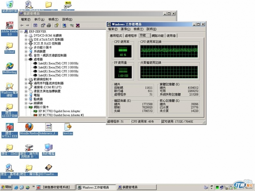The height and width of the screenshot is (191, 255).
Task: Select the SIMIS shortcut folder
Action: [10, 150]
